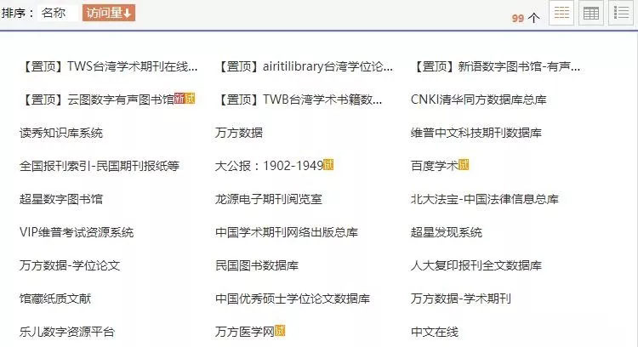
Task: Click the pinned 云图数字有声图书馆 entry
Action: (x=100, y=100)
